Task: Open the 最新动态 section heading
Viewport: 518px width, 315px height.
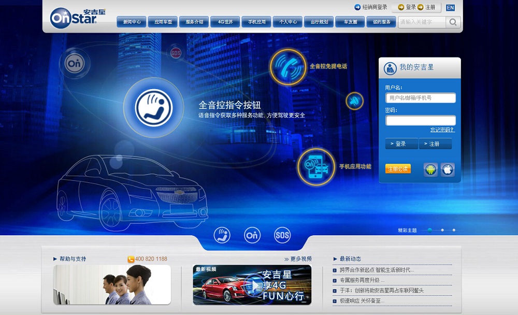Action: click(x=350, y=259)
